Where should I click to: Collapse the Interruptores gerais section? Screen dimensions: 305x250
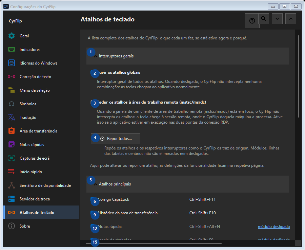[187, 56]
